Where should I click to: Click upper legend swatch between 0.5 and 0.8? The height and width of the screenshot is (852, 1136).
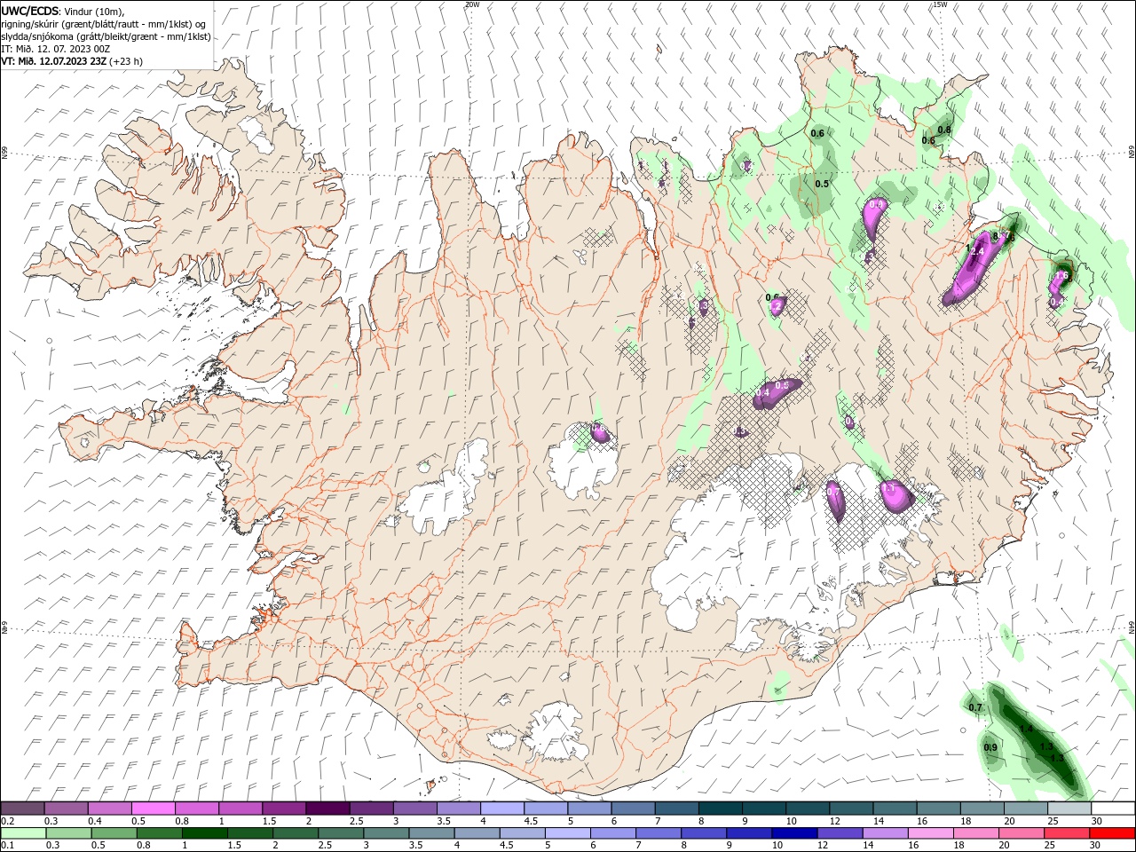[153, 809]
